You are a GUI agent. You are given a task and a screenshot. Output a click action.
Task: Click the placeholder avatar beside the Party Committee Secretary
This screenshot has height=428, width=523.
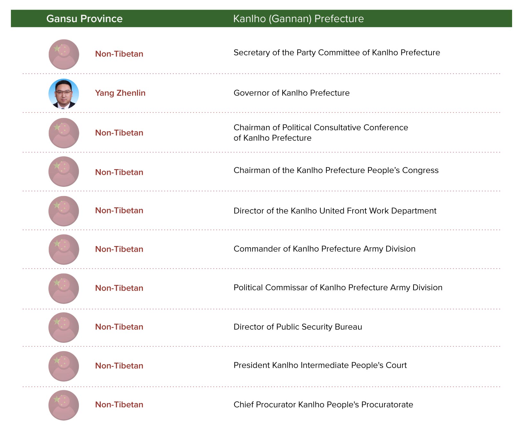pyautogui.click(x=64, y=54)
